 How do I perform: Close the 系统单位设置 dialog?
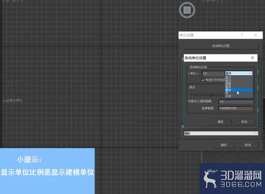coord(253,58)
